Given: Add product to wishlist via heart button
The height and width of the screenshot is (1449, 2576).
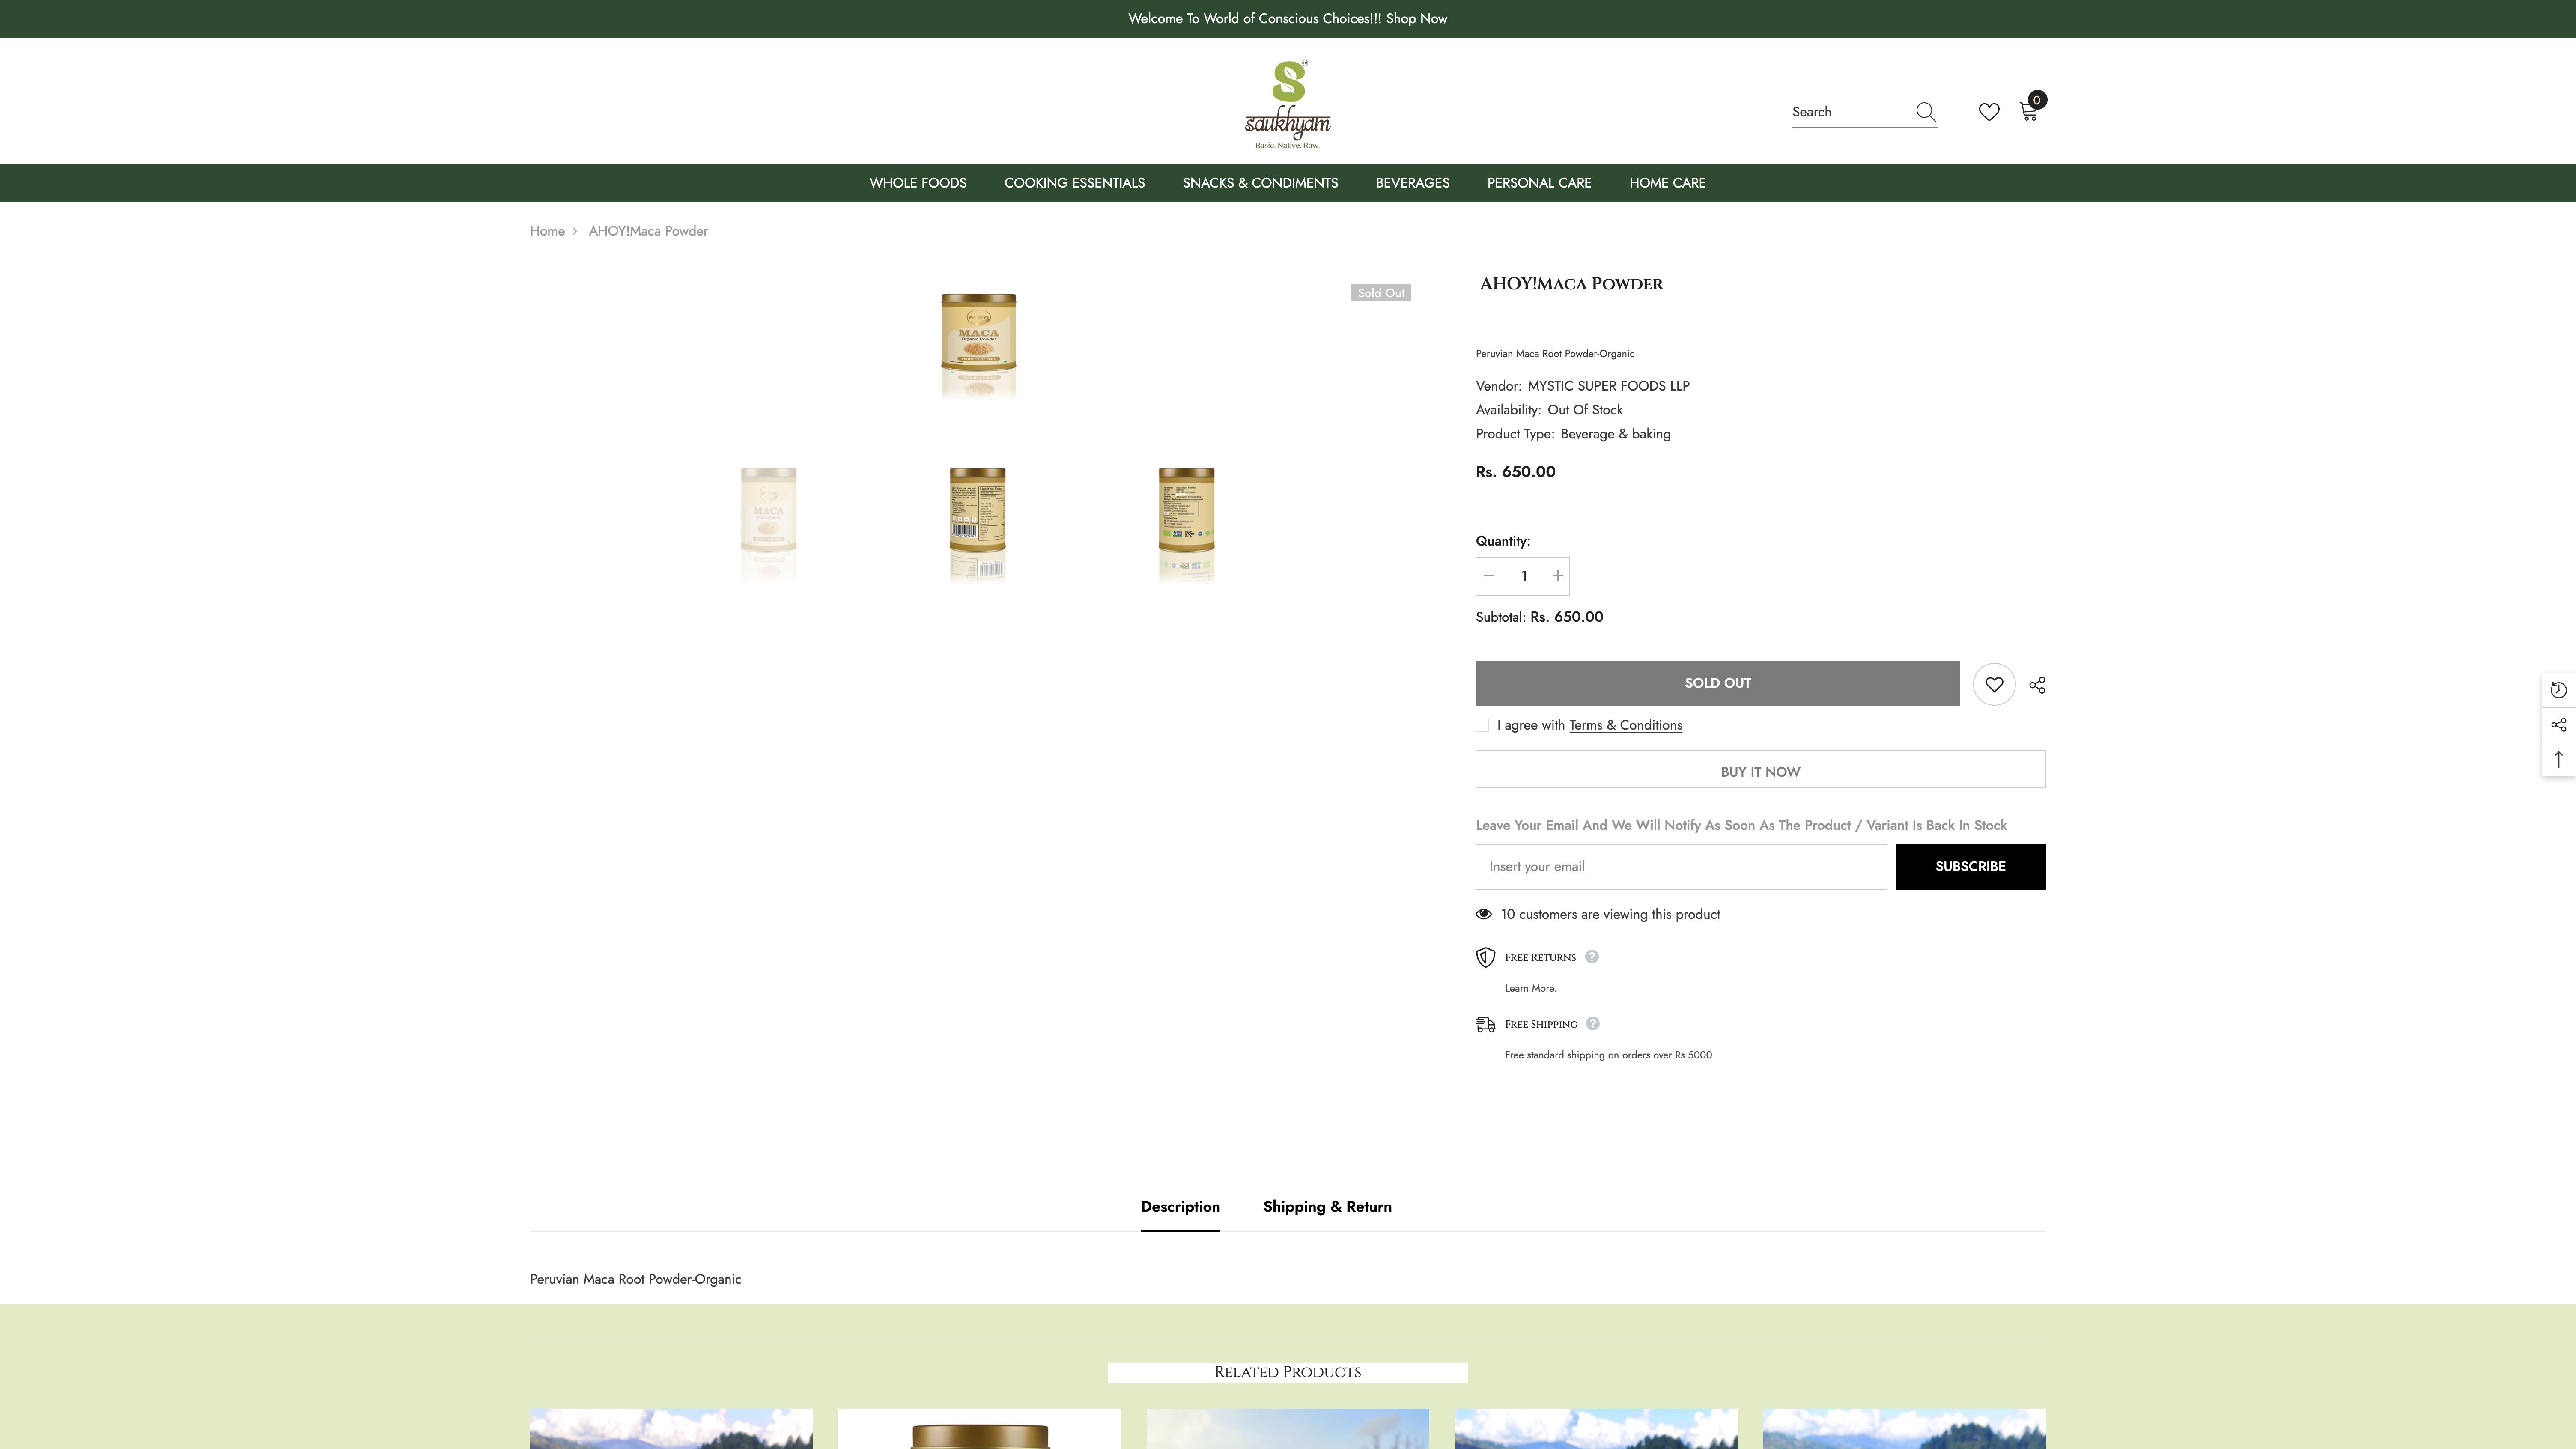Looking at the screenshot, I should pos(1994,684).
